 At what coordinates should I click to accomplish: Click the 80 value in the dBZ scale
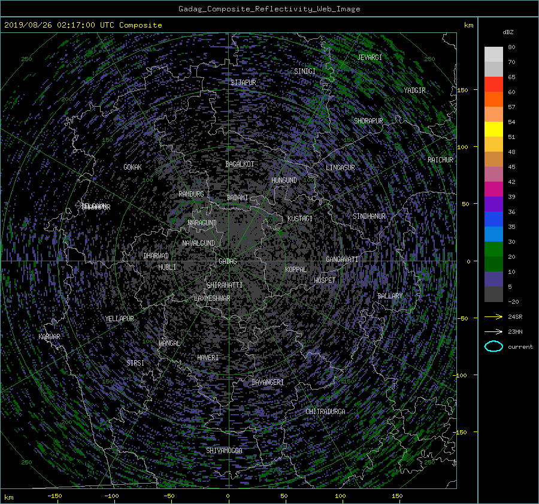[x=511, y=47]
